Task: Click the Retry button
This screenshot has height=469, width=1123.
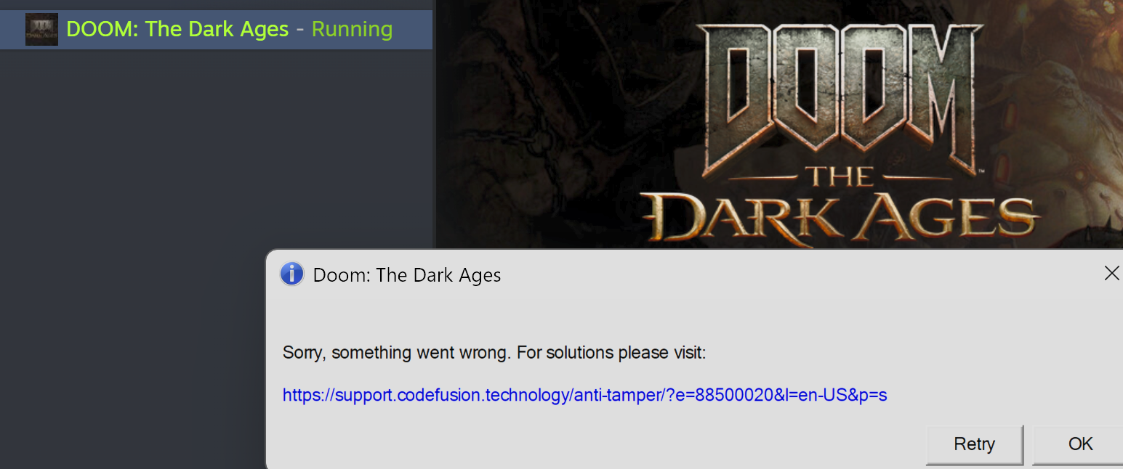Action: [x=974, y=444]
